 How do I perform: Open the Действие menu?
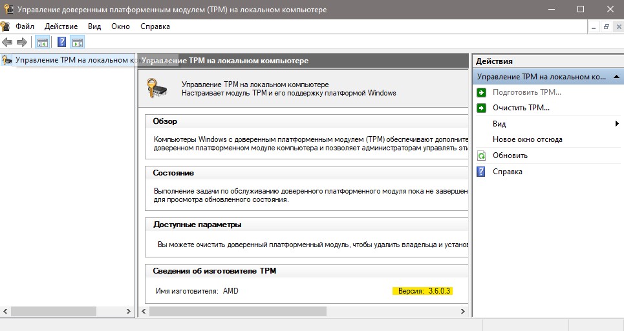(x=61, y=26)
